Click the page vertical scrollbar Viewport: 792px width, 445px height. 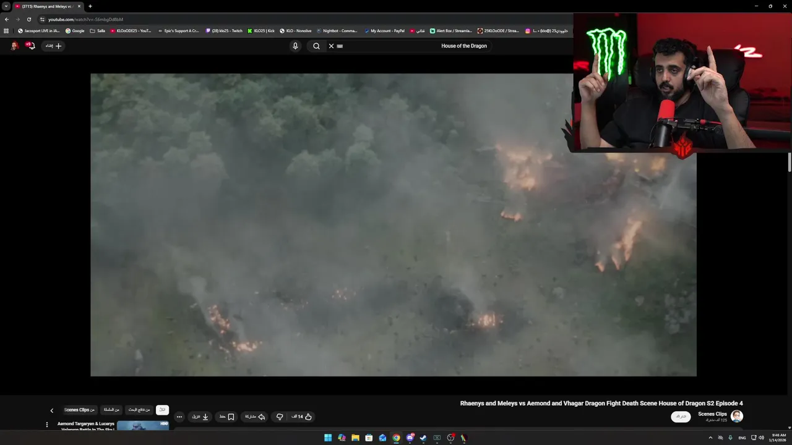click(x=790, y=162)
